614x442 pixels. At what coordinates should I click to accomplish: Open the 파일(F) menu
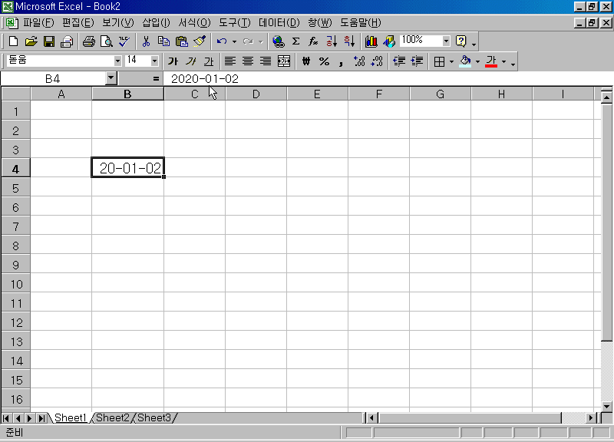point(38,23)
